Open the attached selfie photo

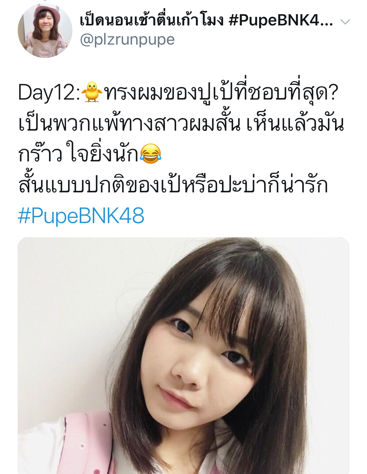pos(183,356)
